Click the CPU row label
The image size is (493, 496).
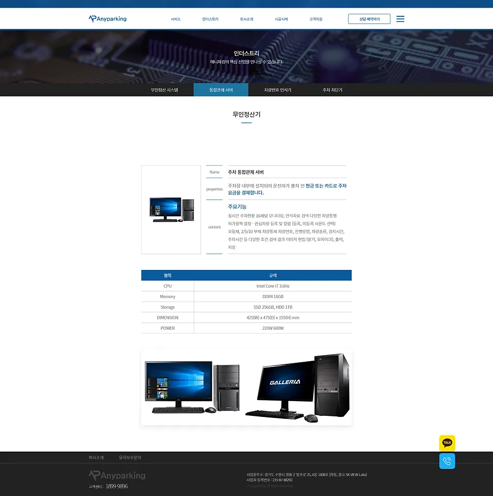tap(168, 286)
